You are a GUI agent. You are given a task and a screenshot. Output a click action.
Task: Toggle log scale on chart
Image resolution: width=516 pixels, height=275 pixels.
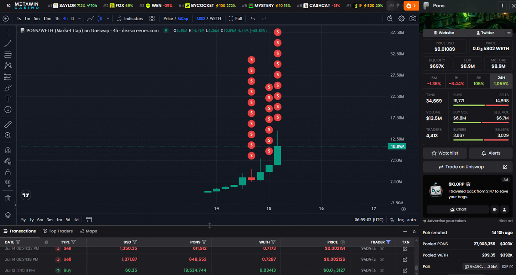pos(401,220)
